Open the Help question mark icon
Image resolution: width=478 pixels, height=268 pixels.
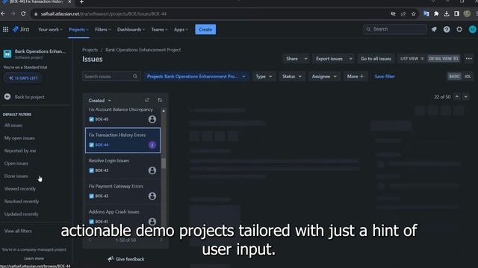(x=447, y=30)
